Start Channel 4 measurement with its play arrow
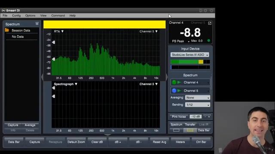275x154 pixels. point(179,82)
